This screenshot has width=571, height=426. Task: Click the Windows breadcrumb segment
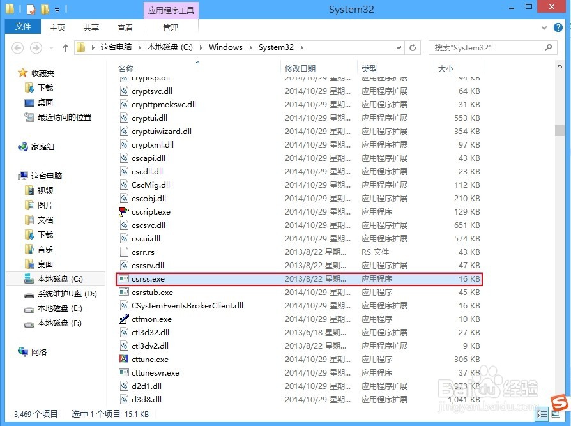coord(225,47)
